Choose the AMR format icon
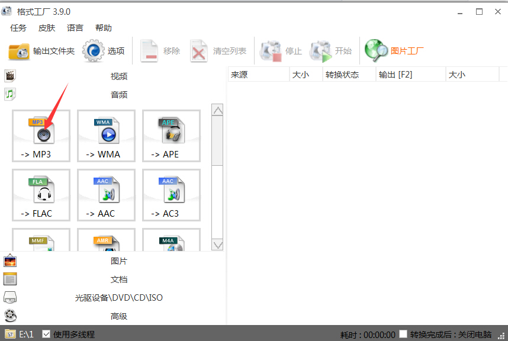The width and height of the screenshot is (508, 341). click(106, 240)
